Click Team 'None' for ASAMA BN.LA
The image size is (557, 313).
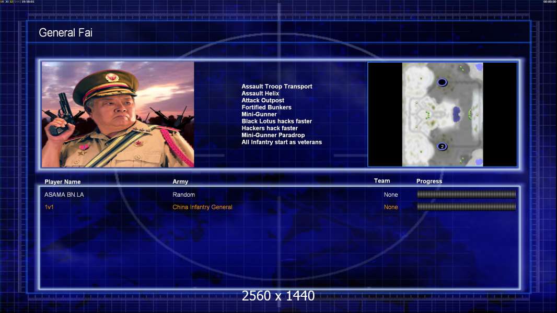391,194
